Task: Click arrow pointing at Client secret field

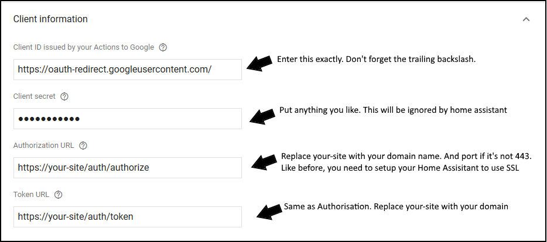Action: point(262,116)
